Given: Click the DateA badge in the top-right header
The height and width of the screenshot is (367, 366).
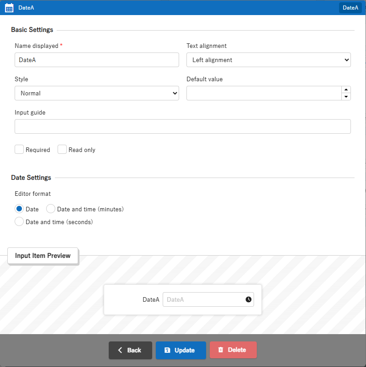Looking at the screenshot, I should click(350, 8).
